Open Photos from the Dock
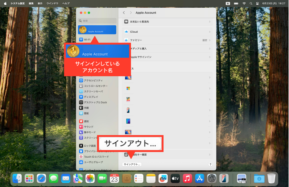The image size is (289, 187). [90, 178]
